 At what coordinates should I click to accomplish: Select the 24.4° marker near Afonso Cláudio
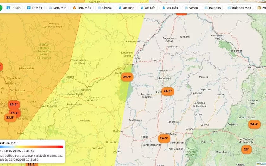point(254,124)
